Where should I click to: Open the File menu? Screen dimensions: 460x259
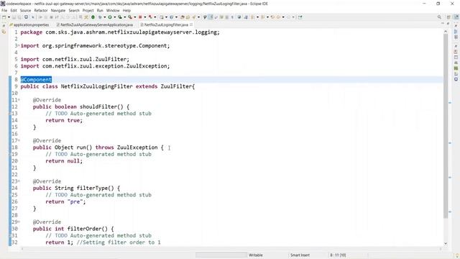(x=4, y=10)
